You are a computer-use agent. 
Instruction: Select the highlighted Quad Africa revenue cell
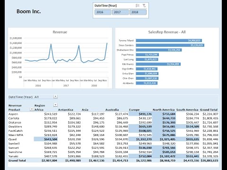point(46,139)
